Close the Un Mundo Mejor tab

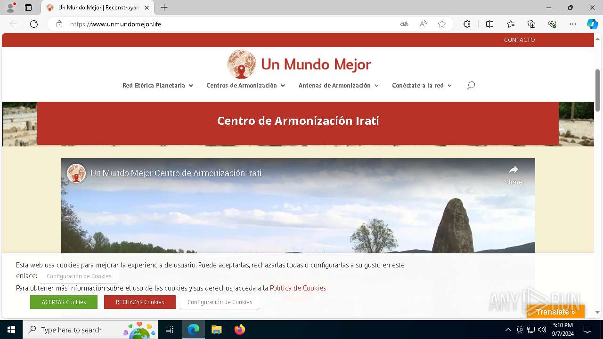[147, 8]
